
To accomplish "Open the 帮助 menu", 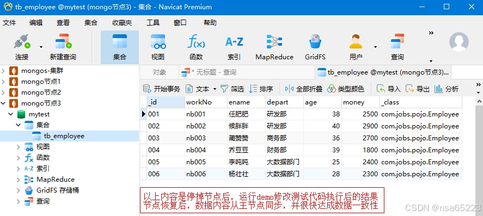I will pyautogui.click(x=210, y=23).
